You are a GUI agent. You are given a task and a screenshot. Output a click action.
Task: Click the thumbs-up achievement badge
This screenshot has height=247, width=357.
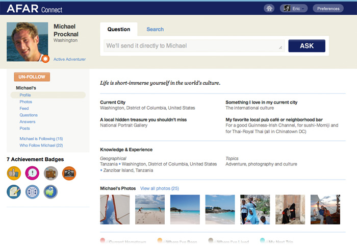(x=14, y=174)
